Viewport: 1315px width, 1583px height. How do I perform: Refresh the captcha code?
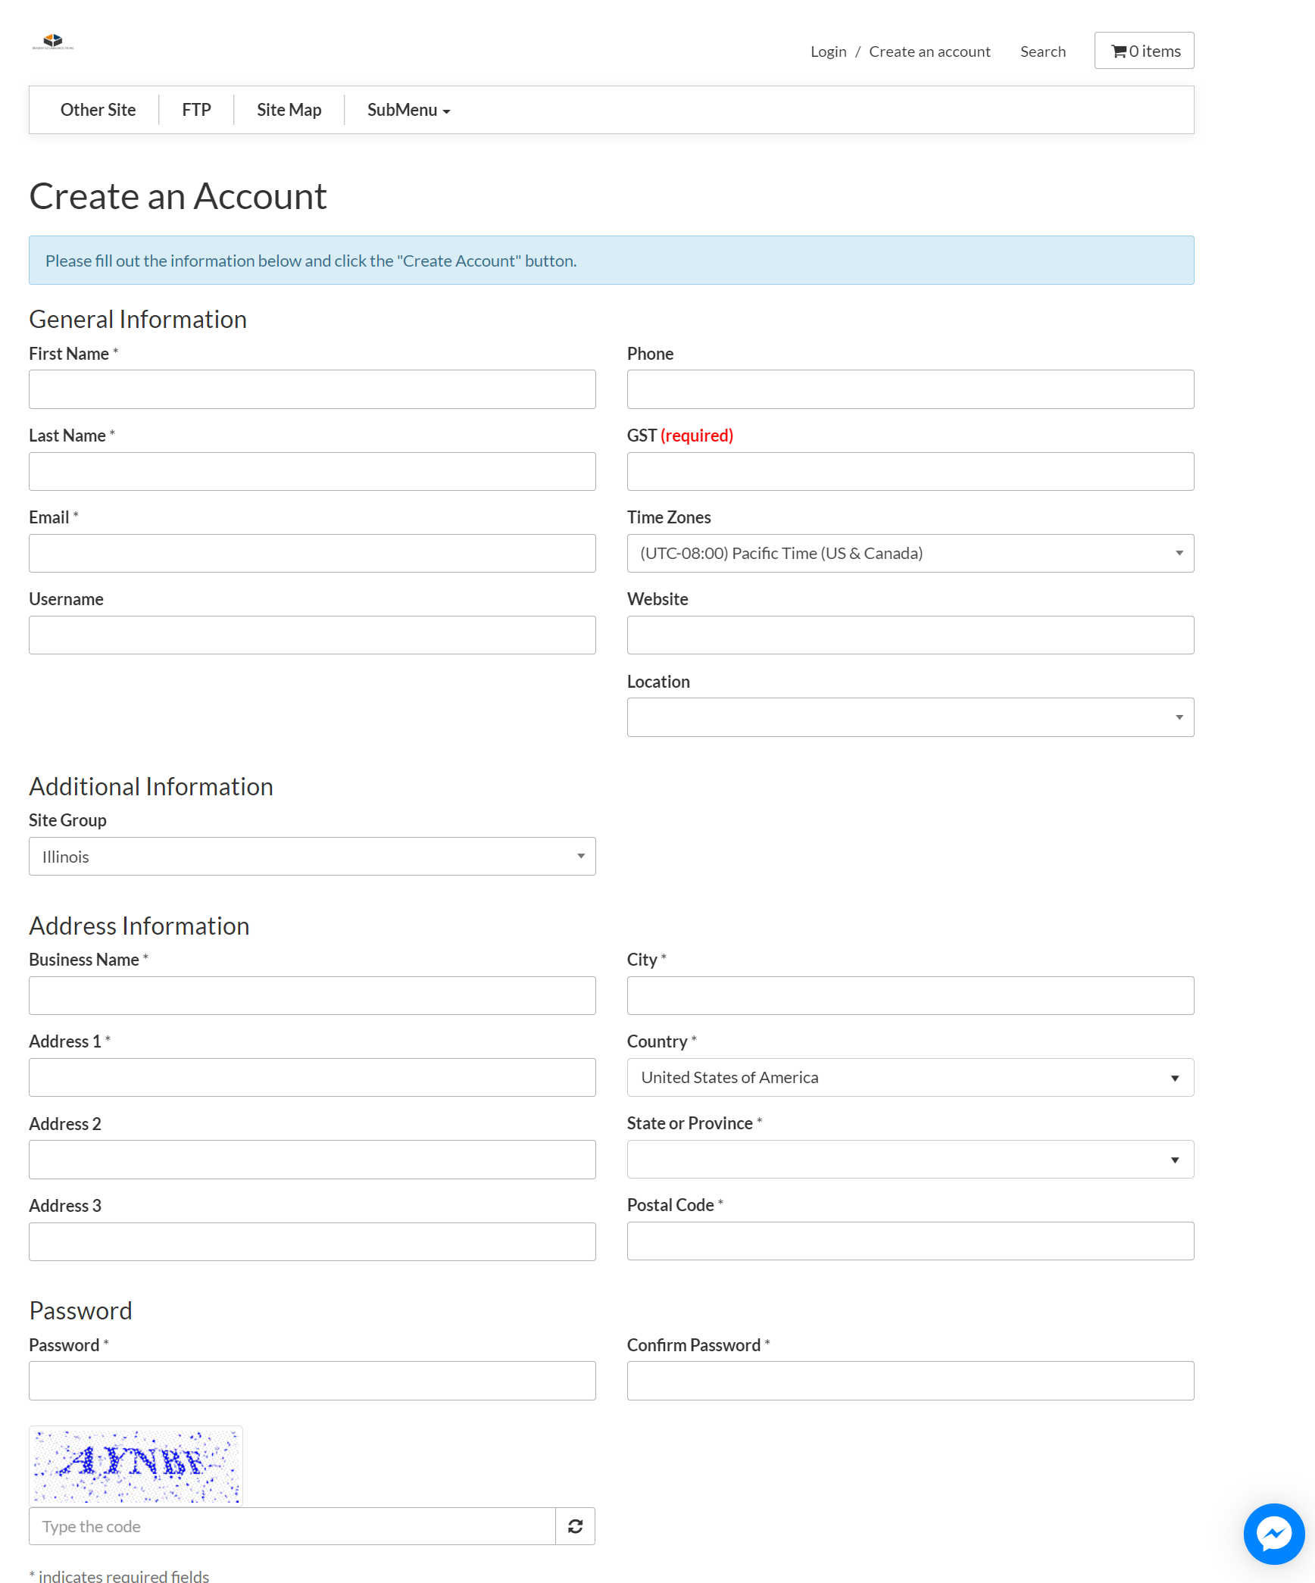pyautogui.click(x=575, y=1526)
